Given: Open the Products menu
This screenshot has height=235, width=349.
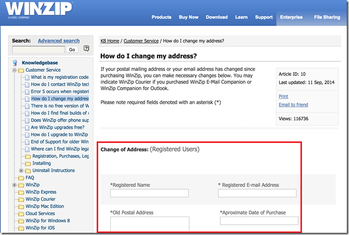Looking at the screenshot, I should tap(161, 17).
